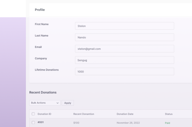Click the Paid status label
Image resolution: width=192 pixels, height=127 pixels.
click(x=167, y=123)
